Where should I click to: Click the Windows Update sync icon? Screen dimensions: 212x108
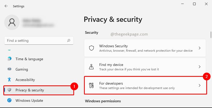coord(10,100)
